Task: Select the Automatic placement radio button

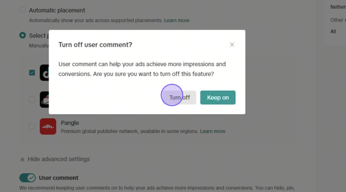Action: coord(23,10)
